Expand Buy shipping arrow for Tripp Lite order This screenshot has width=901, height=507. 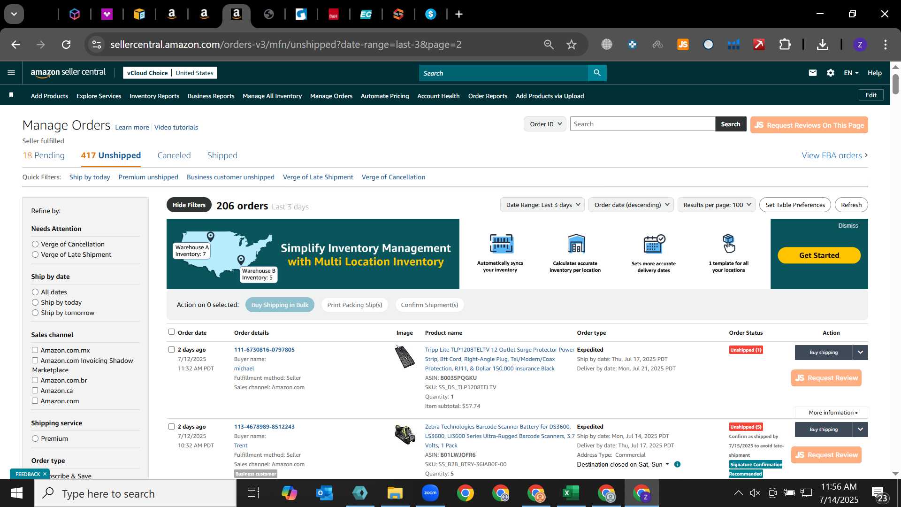[x=860, y=353]
